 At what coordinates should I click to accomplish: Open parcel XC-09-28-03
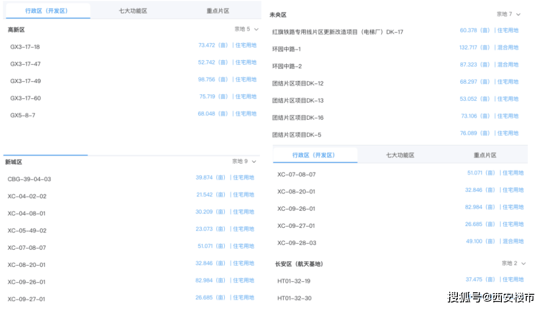296,243
